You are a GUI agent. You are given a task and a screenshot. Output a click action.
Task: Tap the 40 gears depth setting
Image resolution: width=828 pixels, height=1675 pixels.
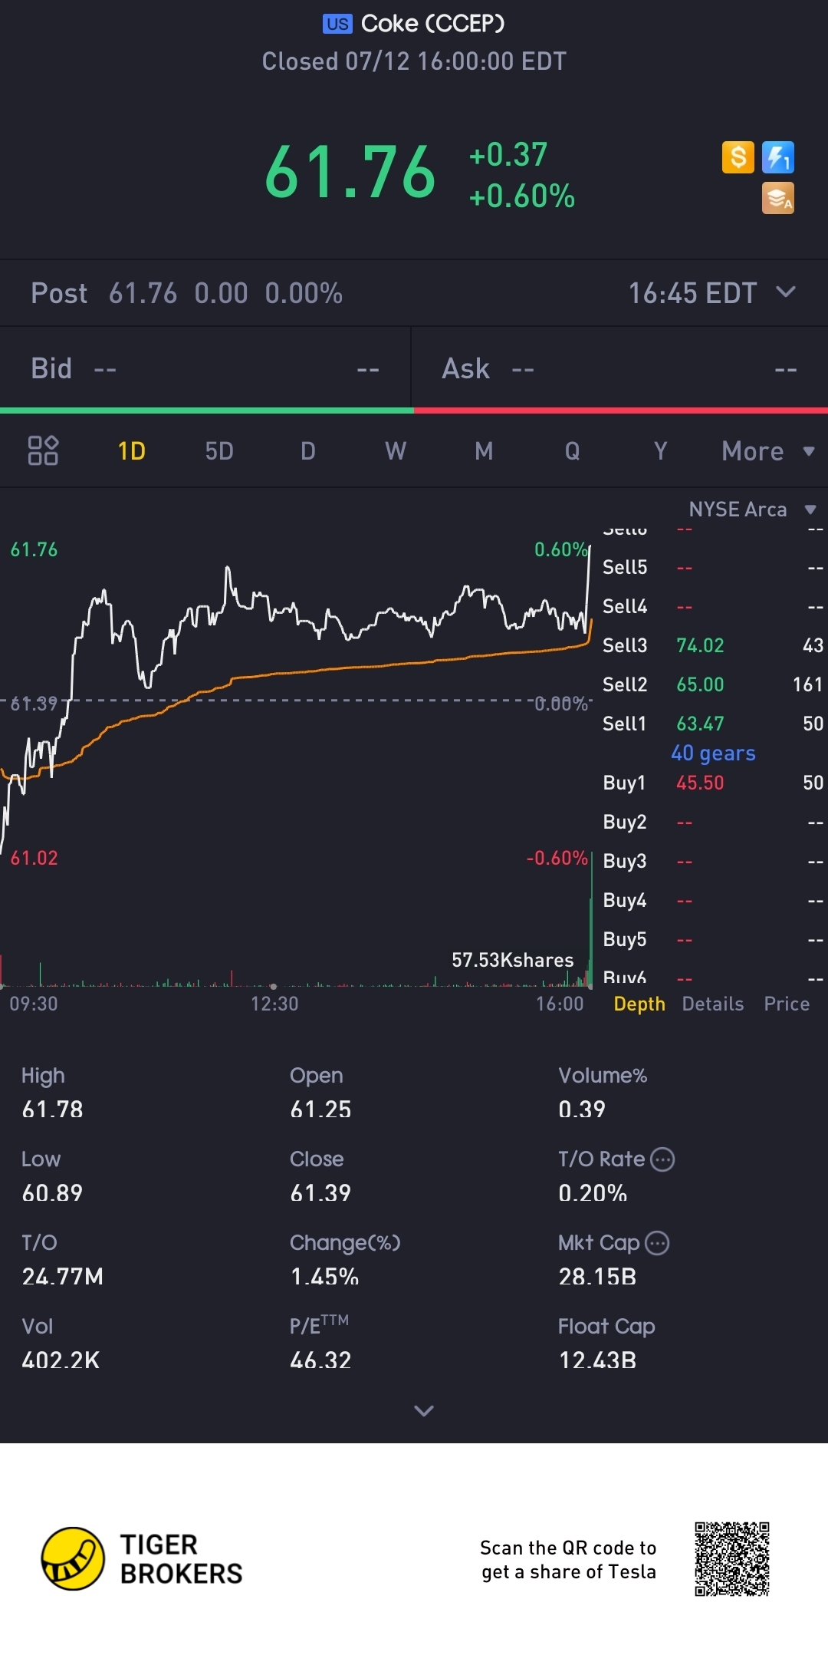[713, 753]
